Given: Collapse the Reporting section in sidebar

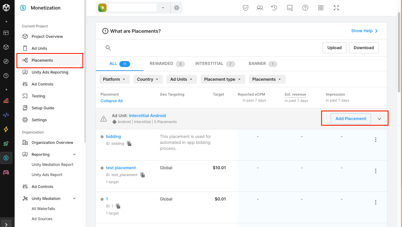Looking at the screenshot, I should coord(74,154).
